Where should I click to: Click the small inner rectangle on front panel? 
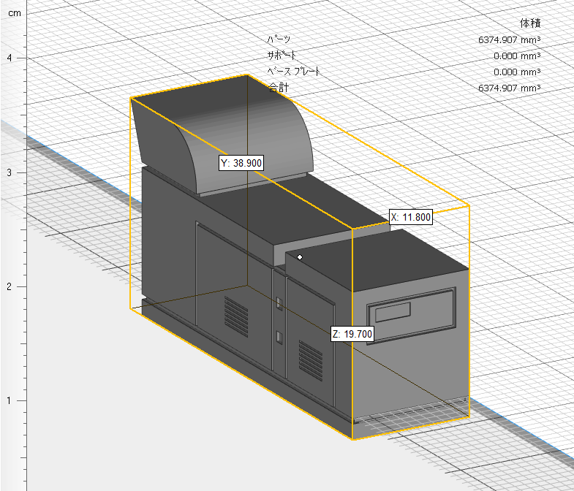[393, 312]
